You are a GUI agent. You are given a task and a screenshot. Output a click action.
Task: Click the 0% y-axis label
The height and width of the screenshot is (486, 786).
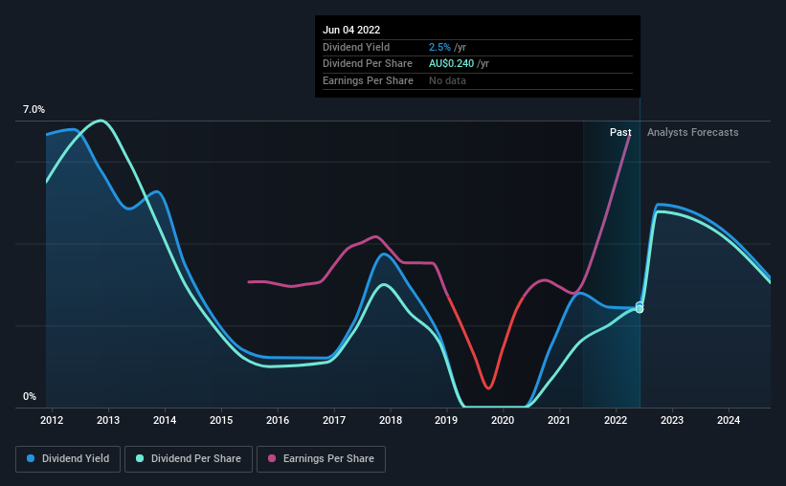[30, 396]
